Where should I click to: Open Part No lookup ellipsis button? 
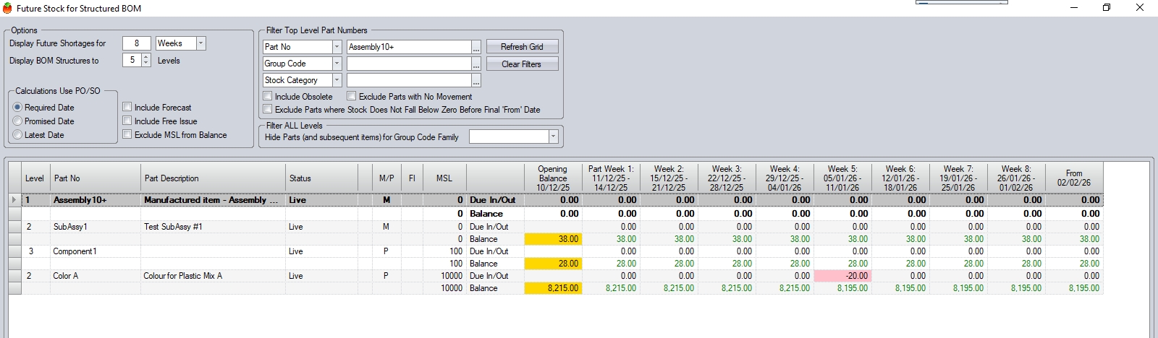[x=476, y=48]
